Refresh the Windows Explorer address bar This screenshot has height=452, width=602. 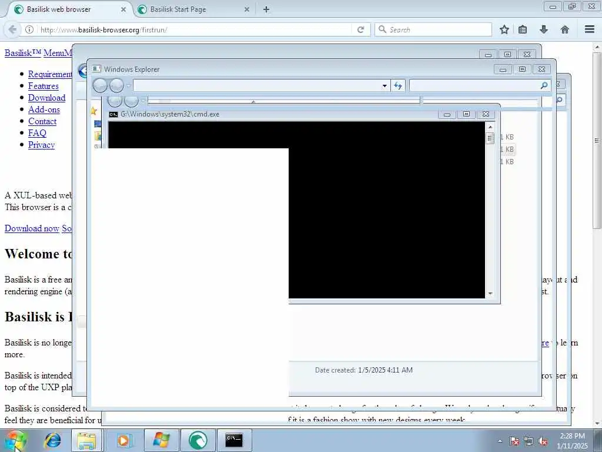point(398,86)
